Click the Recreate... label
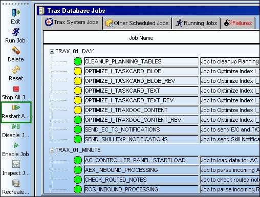The image size is (260, 197). (x=15, y=192)
